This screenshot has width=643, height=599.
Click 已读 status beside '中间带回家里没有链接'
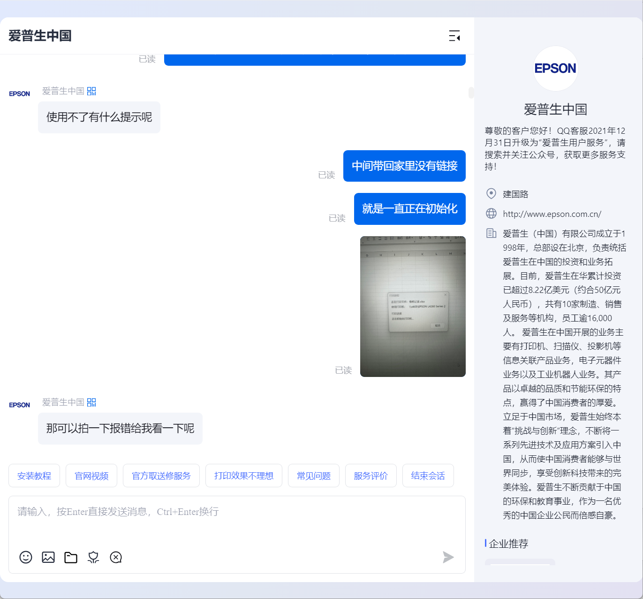[326, 175]
